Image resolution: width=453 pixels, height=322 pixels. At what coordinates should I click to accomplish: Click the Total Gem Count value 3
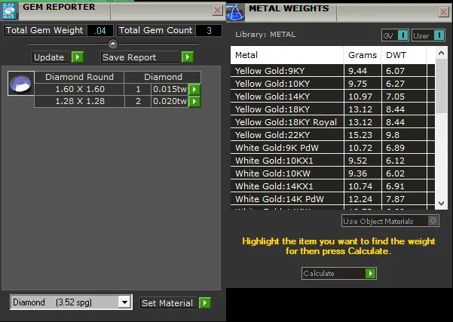coord(209,30)
